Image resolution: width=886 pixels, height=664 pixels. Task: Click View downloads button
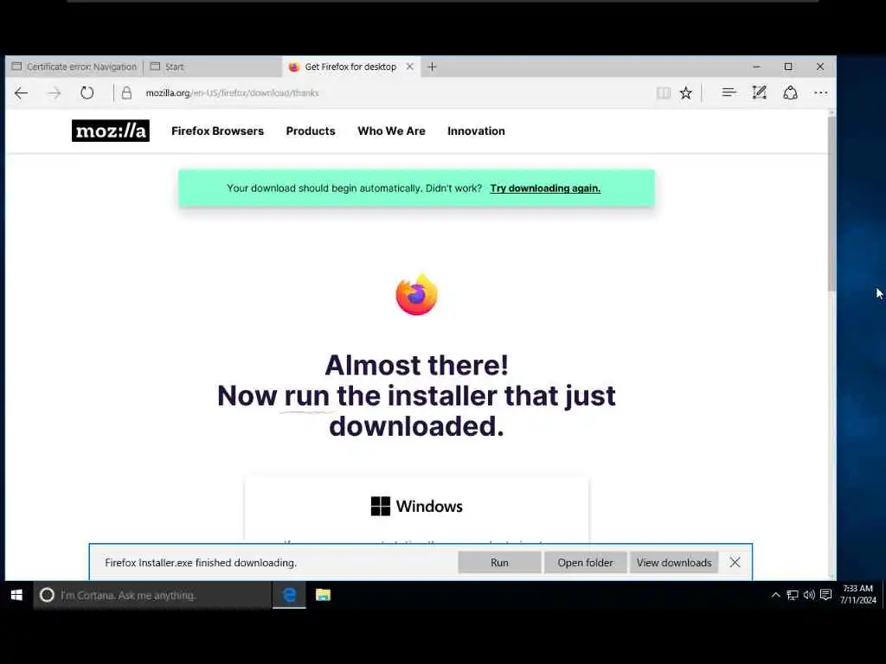(x=673, y=563)
